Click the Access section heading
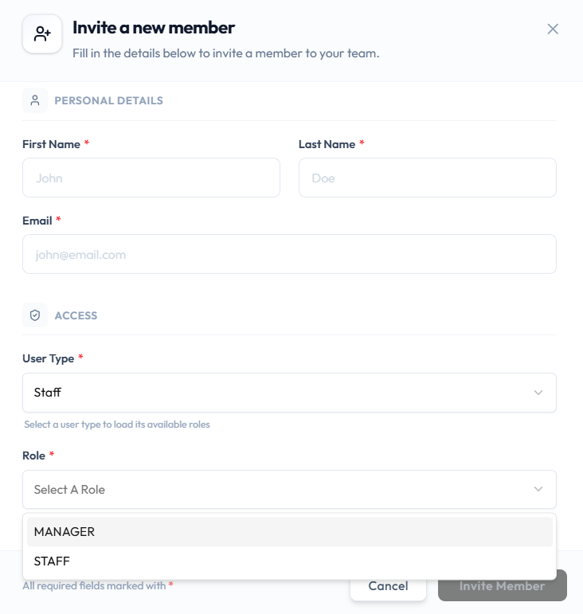Image resolution: width=583 pixels, height=614 pixels. (76, 315)
